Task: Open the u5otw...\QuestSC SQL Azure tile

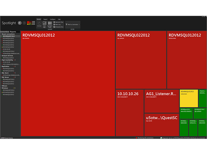Action: [162, 125]
